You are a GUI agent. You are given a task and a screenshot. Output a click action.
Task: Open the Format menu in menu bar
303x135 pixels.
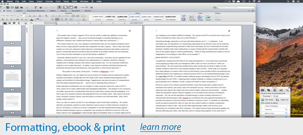[49, 1]
